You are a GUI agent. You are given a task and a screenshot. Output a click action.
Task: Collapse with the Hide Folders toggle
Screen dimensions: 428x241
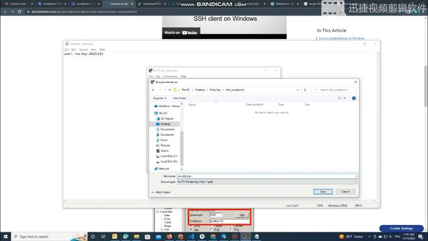pos(161,192)
